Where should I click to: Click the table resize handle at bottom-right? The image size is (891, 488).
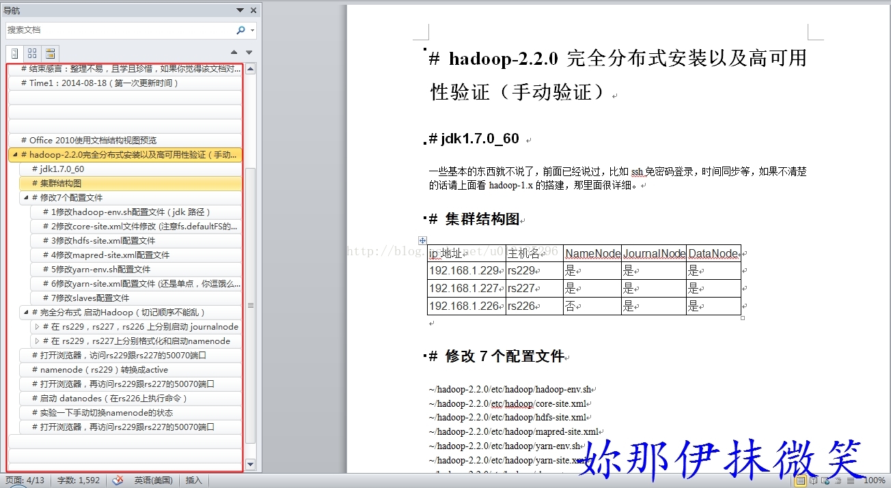point(743,317)
